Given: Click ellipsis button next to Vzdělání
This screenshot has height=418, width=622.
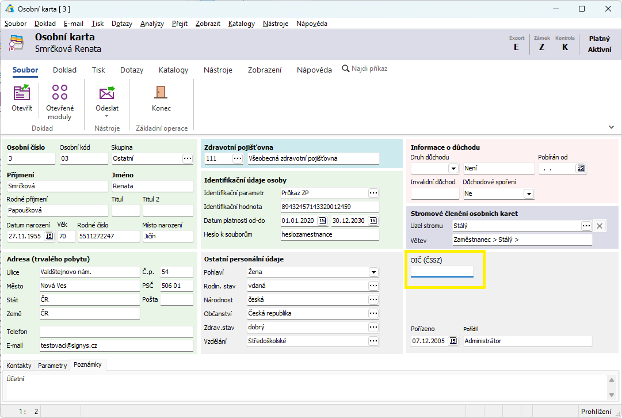Looking at the screenshot, I should coord(373,341).
